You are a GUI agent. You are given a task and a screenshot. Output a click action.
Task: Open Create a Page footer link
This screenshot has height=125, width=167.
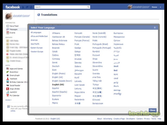coord(119,119)
